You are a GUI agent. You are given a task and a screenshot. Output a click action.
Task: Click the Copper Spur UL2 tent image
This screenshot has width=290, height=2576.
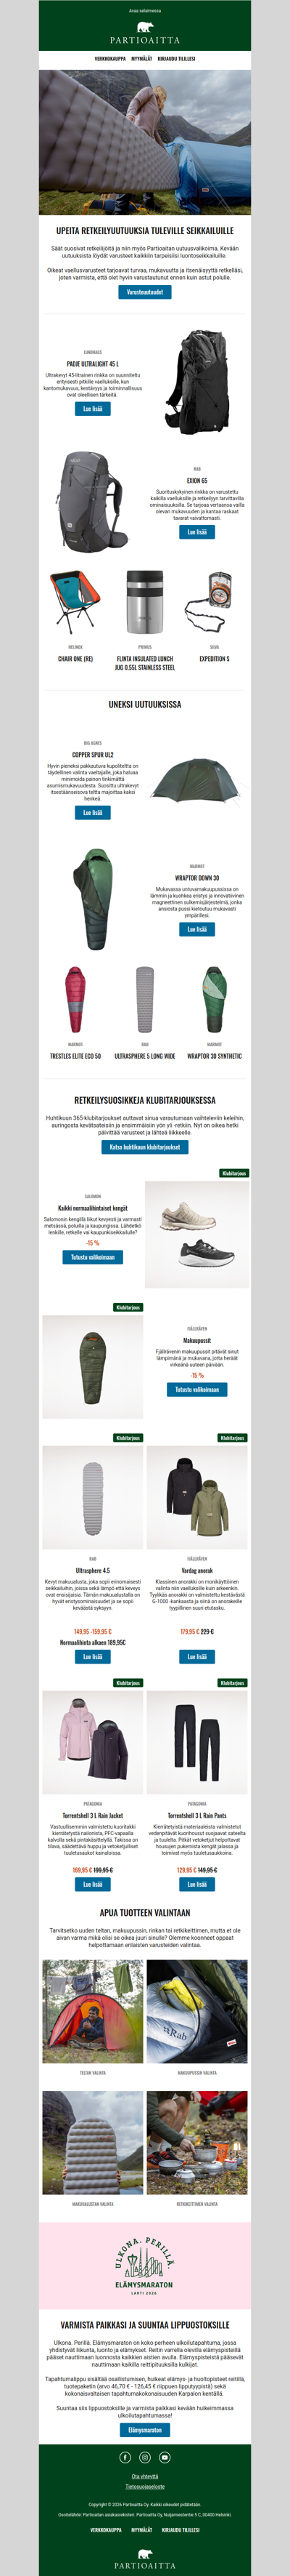(196, 781)
